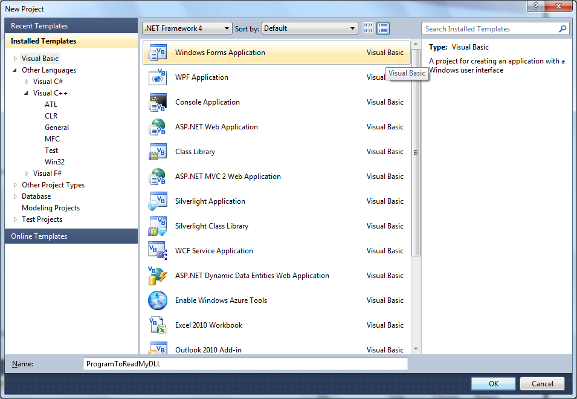Select the WPF Application template name
The height and width of the screenshot is (399, 577).
(x=202, y=77)
